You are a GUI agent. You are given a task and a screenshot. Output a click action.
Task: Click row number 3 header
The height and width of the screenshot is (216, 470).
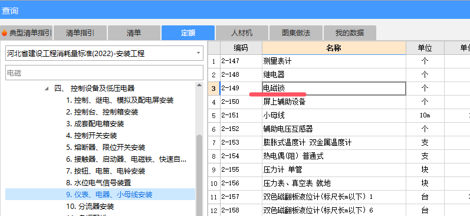pos(213,89)
